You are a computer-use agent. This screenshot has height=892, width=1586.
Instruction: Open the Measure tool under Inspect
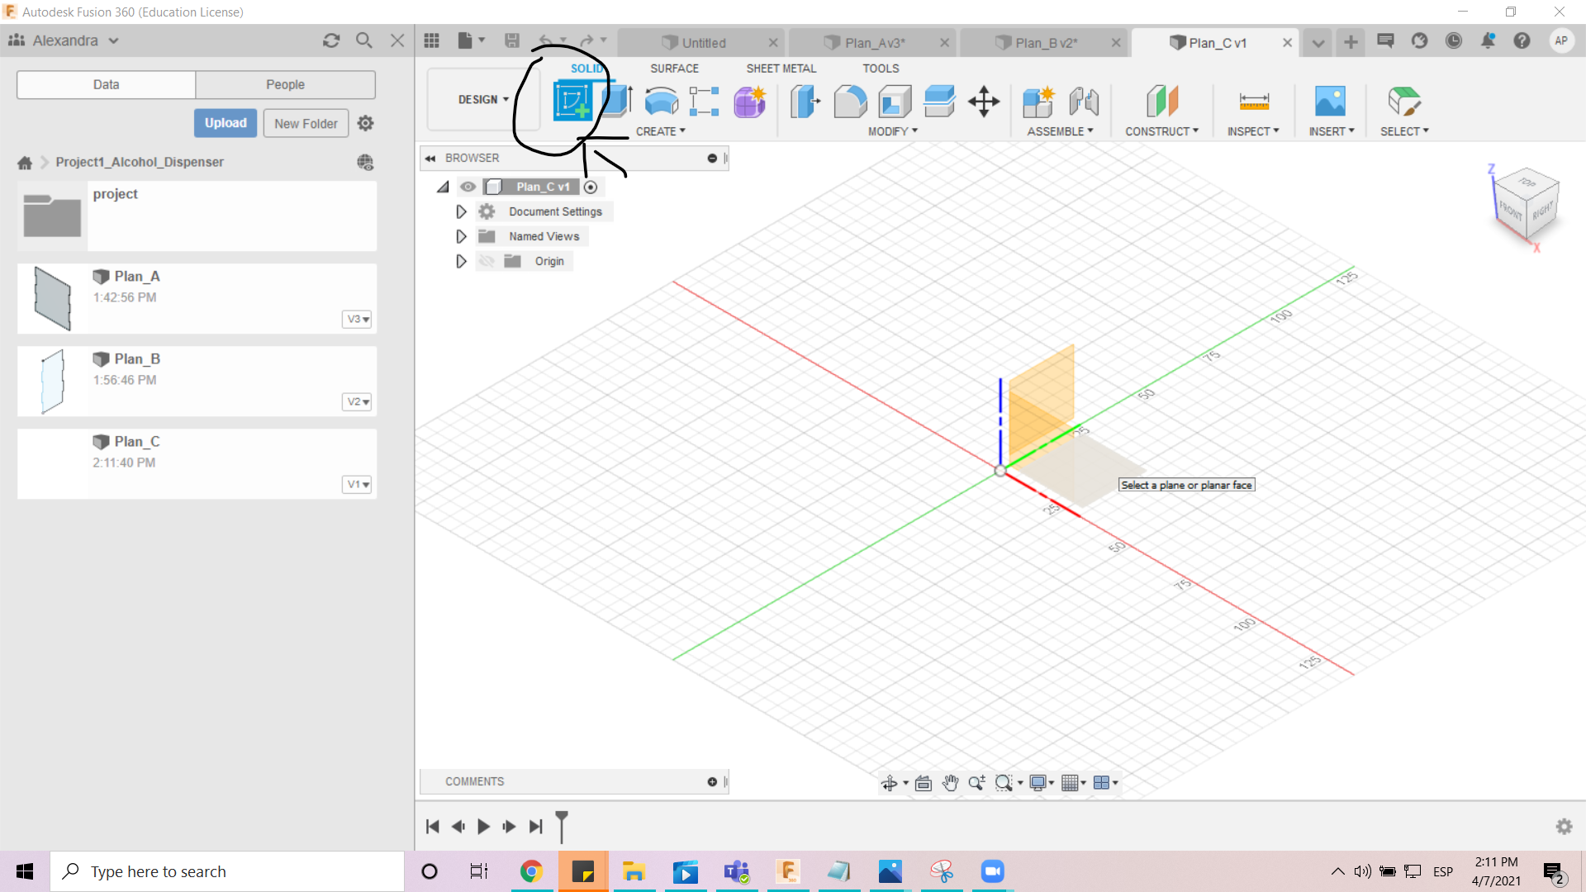[1253, 102]
